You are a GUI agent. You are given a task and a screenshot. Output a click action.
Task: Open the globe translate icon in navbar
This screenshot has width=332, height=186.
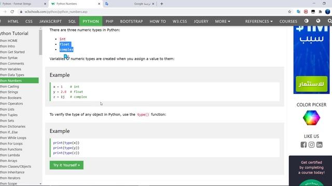pos(318,21)
